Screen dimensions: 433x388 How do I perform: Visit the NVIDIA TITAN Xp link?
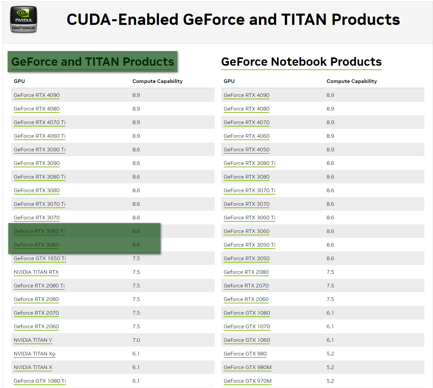[x=35, y=354]
